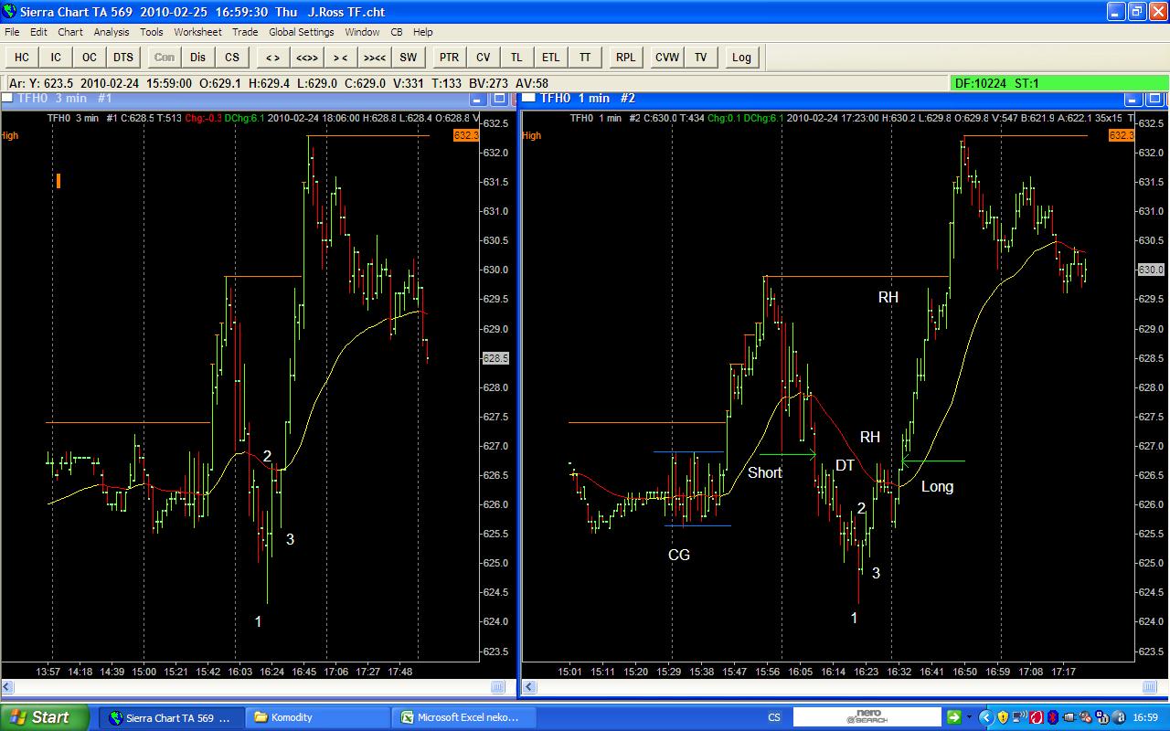Click the CVW toolbar button

coord(667,57)
